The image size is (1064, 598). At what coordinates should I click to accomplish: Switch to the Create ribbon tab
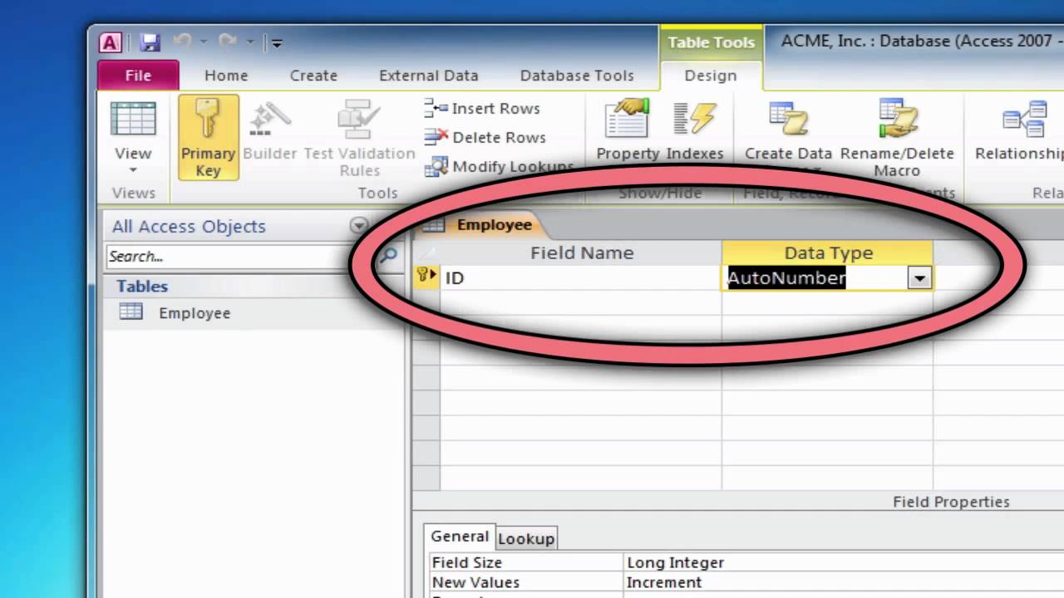tap(313, 75)
